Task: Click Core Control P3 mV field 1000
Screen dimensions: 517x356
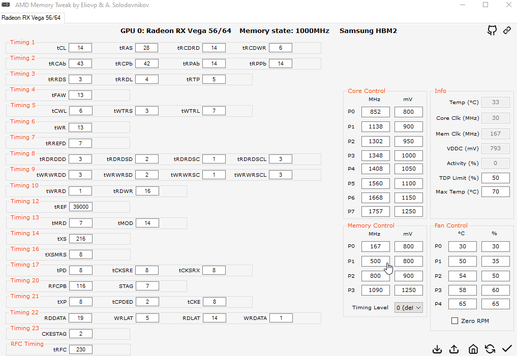Action: click(x=409, y=155)
